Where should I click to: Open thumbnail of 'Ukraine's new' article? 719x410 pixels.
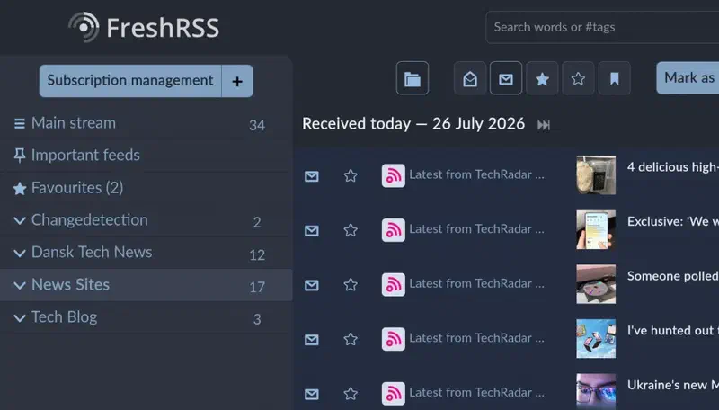pos(596,391)
